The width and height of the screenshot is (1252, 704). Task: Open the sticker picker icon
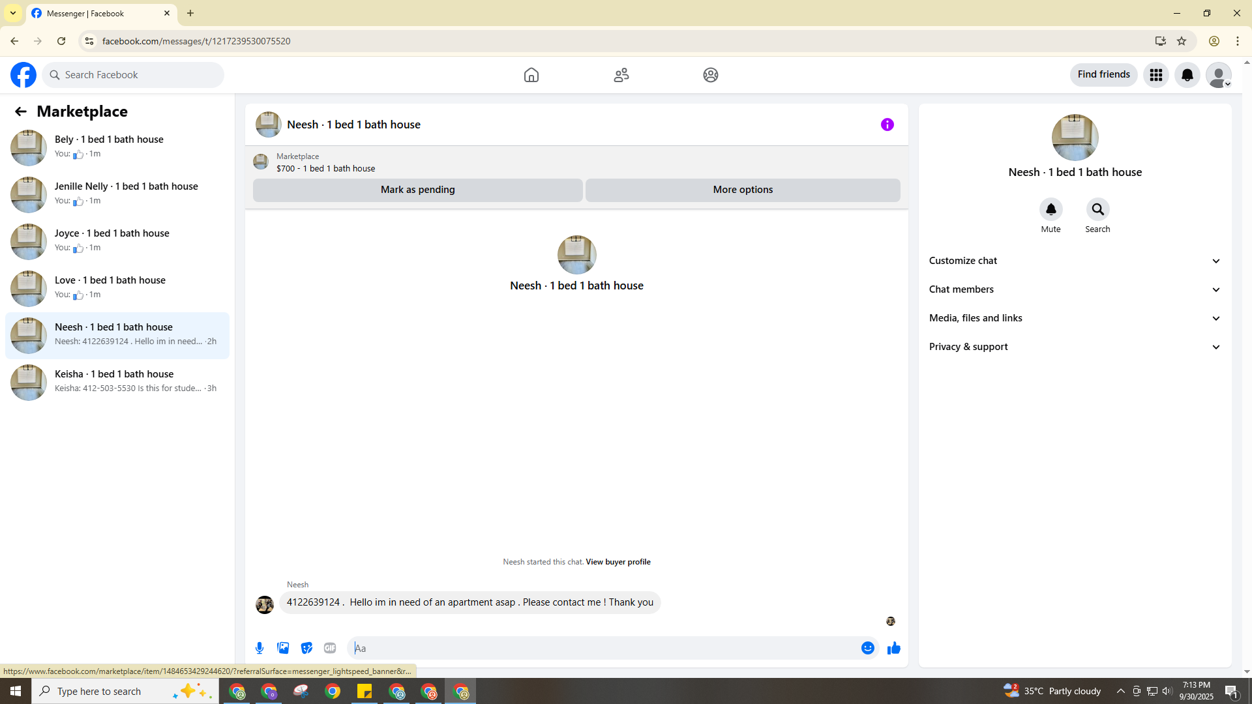306,648
